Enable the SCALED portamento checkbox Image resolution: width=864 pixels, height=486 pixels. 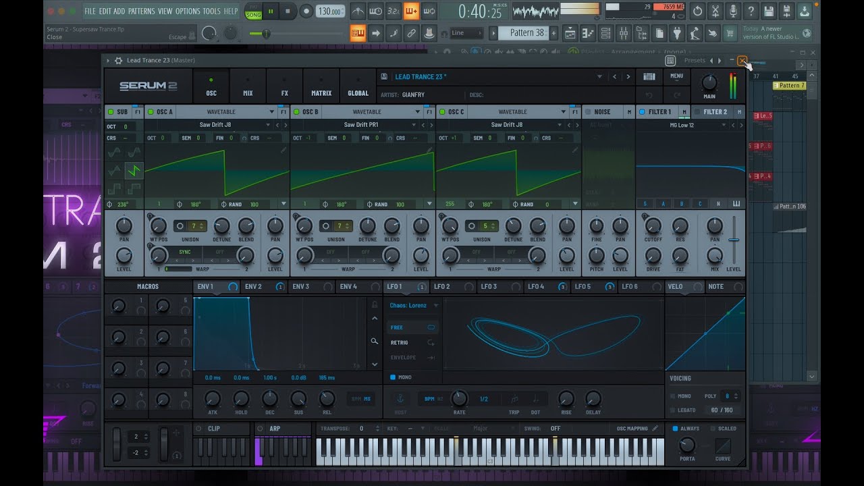tap(712, 429)
